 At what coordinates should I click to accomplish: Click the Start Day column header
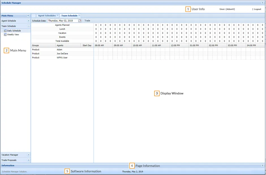click(x=87, y=46)
